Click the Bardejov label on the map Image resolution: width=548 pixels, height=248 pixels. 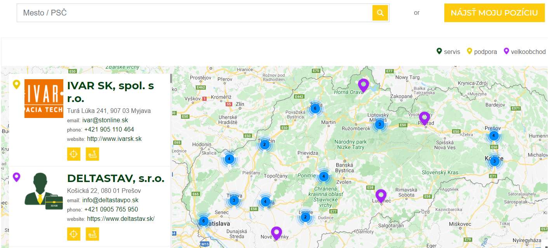pos(495,105)
